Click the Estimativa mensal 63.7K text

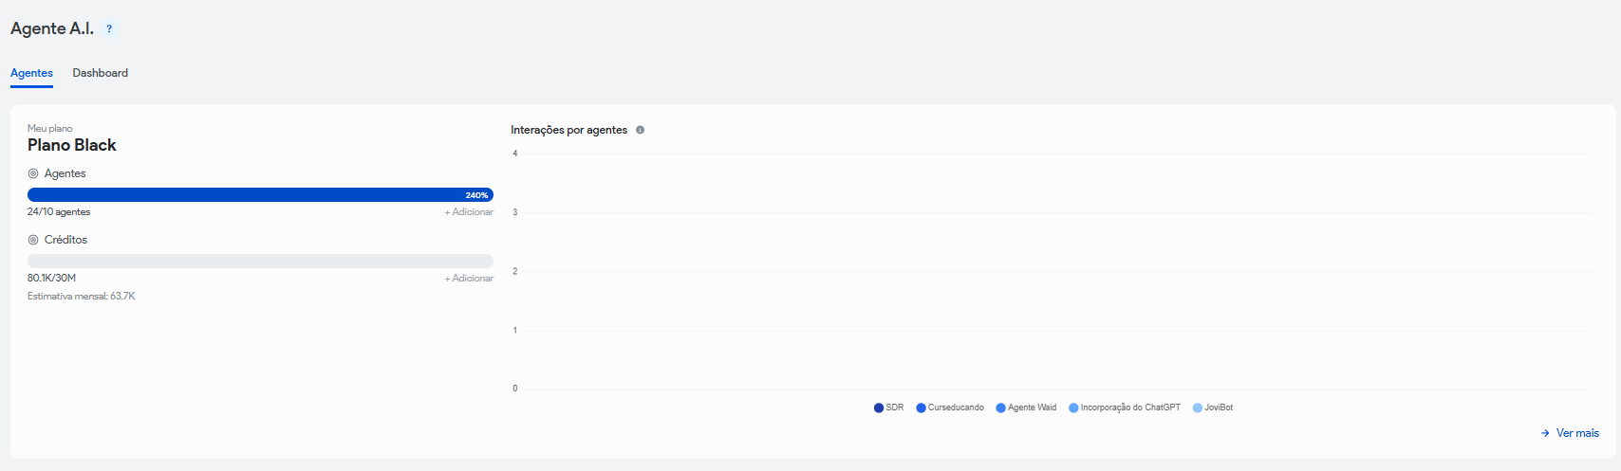click(82, 297)
